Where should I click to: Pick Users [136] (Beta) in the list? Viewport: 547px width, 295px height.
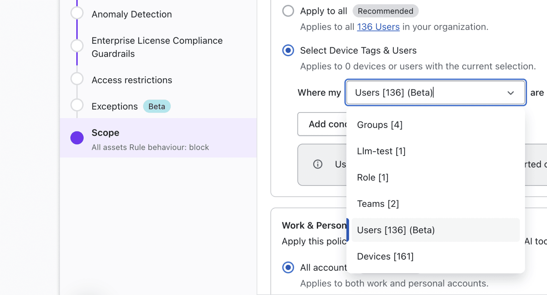pyautogui.click(x=435, y=230)
